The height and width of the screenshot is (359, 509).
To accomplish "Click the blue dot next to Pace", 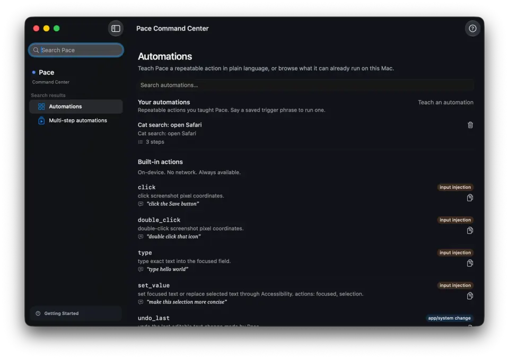I will point(34,72).
